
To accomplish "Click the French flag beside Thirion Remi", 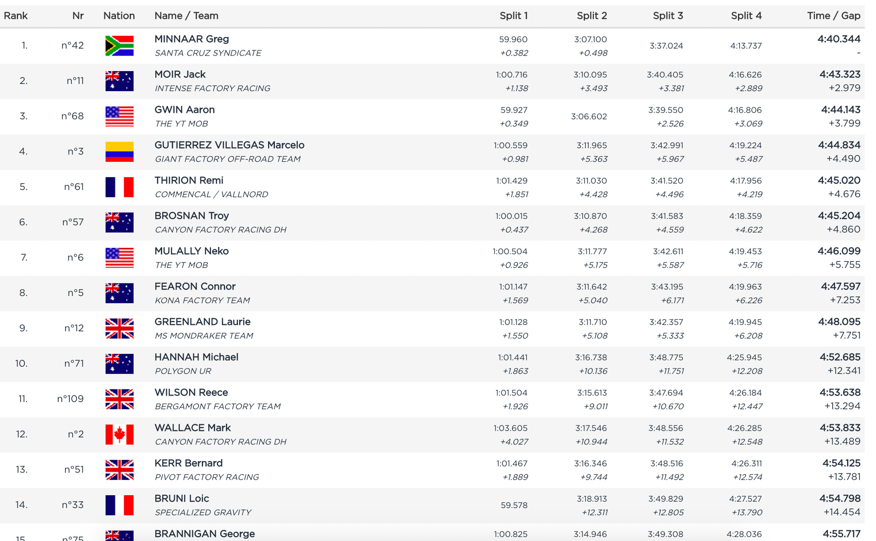I will point(119,187).
